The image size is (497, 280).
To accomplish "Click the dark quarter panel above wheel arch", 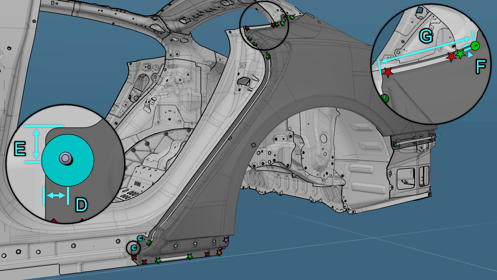I will [x=326, y=78].
